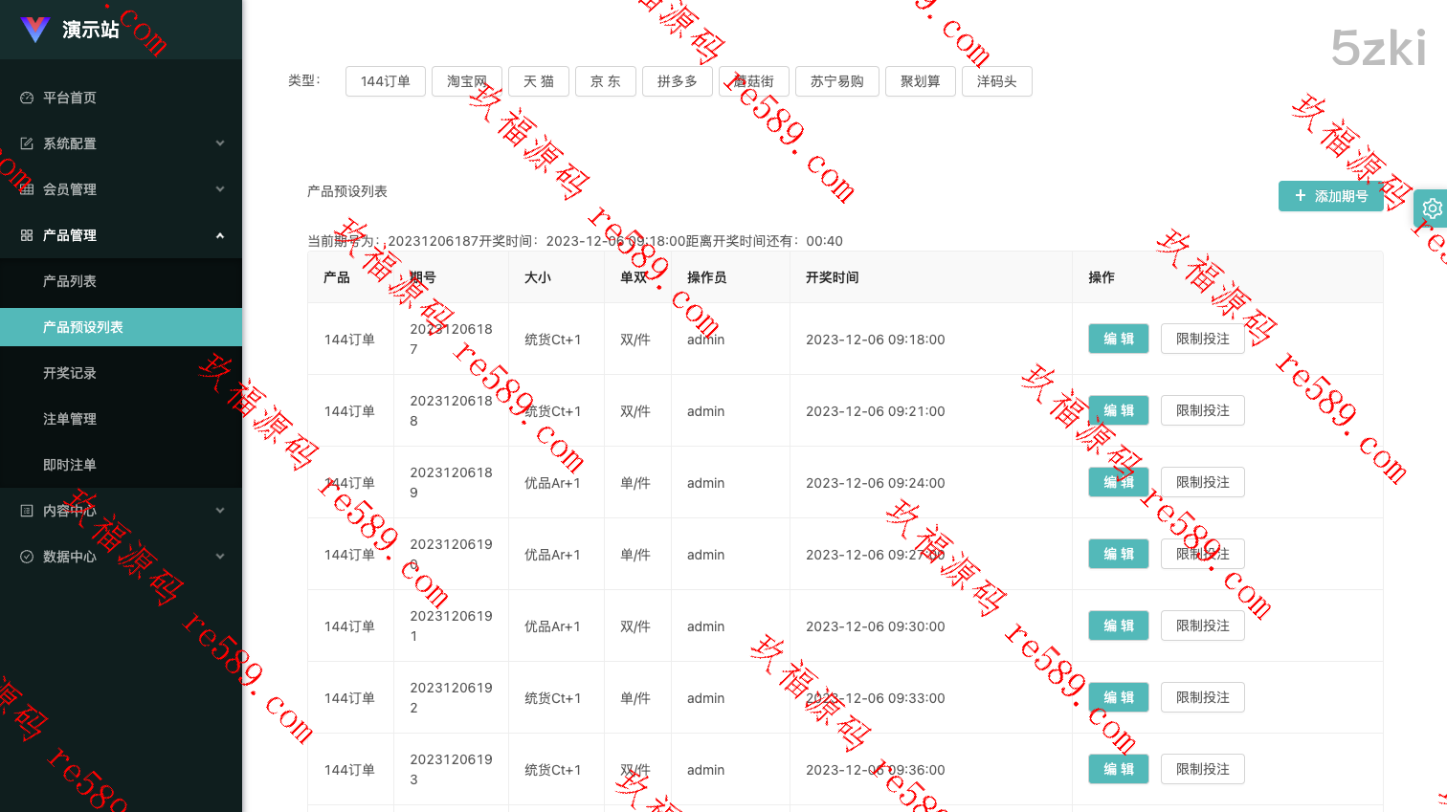1447x812 pixels.
Task: Open platform home via dashboard icon
Action: coord(27,98)
